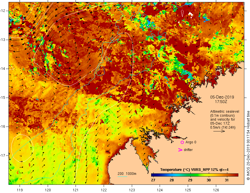This screenshot has height=193, width=250.
Task: Click latitude axis label -14
Action: 3,69
